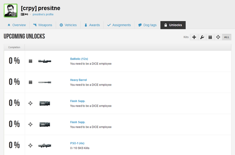Go to the Vehicles tab
235x155 pixels.
click(68, 25)
